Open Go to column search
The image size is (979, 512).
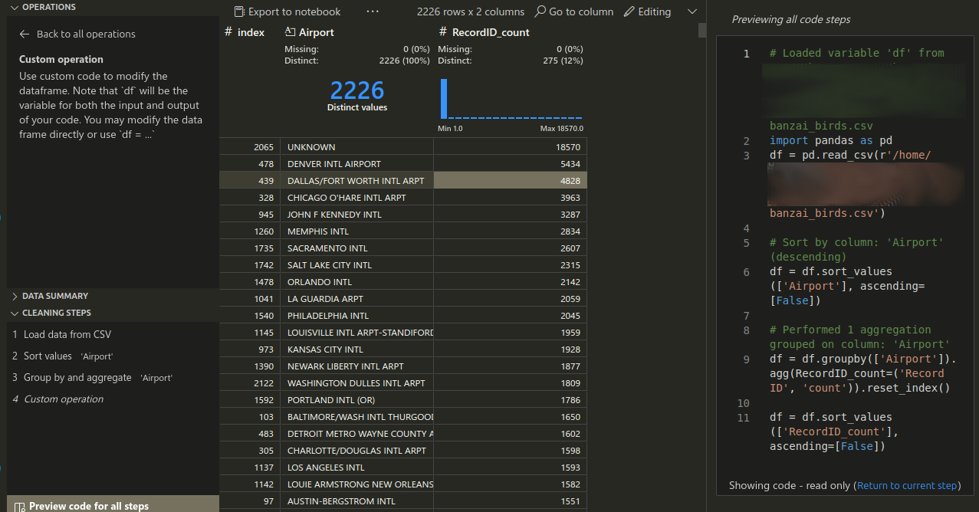click(574, 11)
